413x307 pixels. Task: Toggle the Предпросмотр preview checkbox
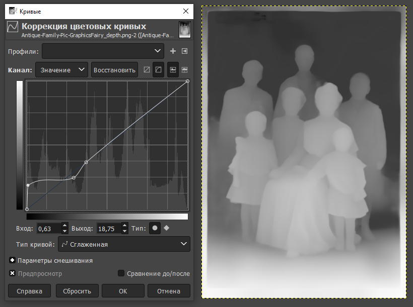click(12, 273)
